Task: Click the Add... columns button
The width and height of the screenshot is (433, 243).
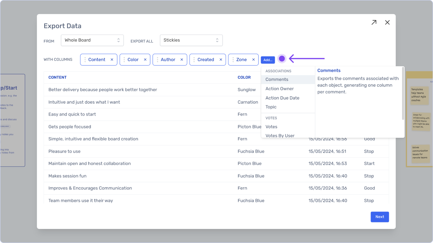Action: (x=268, y=60)
